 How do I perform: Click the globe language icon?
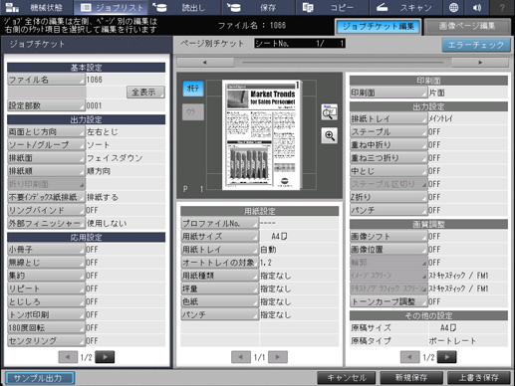pos(453,7)
